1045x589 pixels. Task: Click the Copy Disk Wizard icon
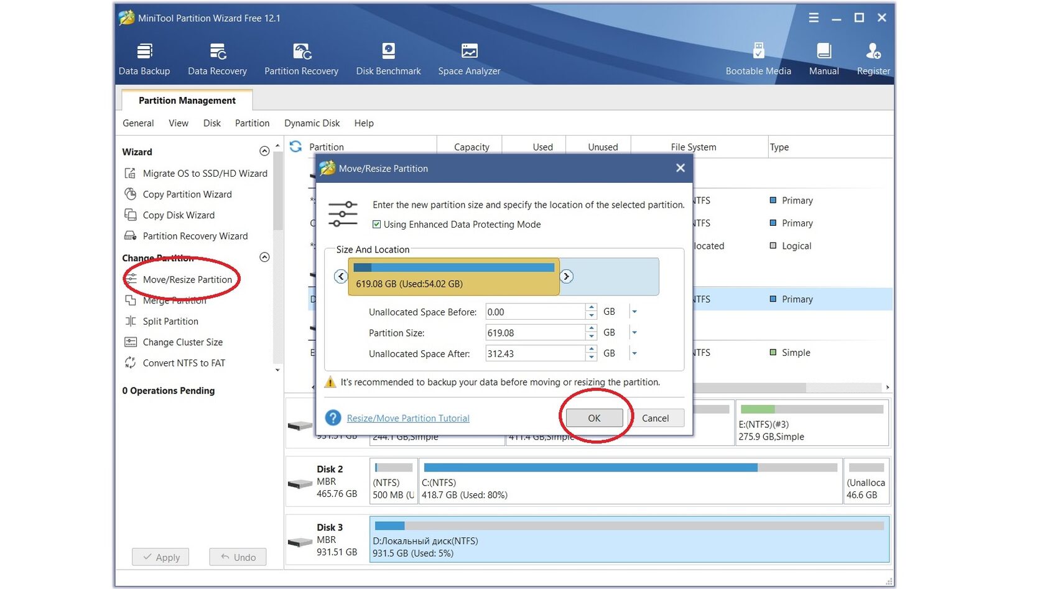click(x=130, y=215)
